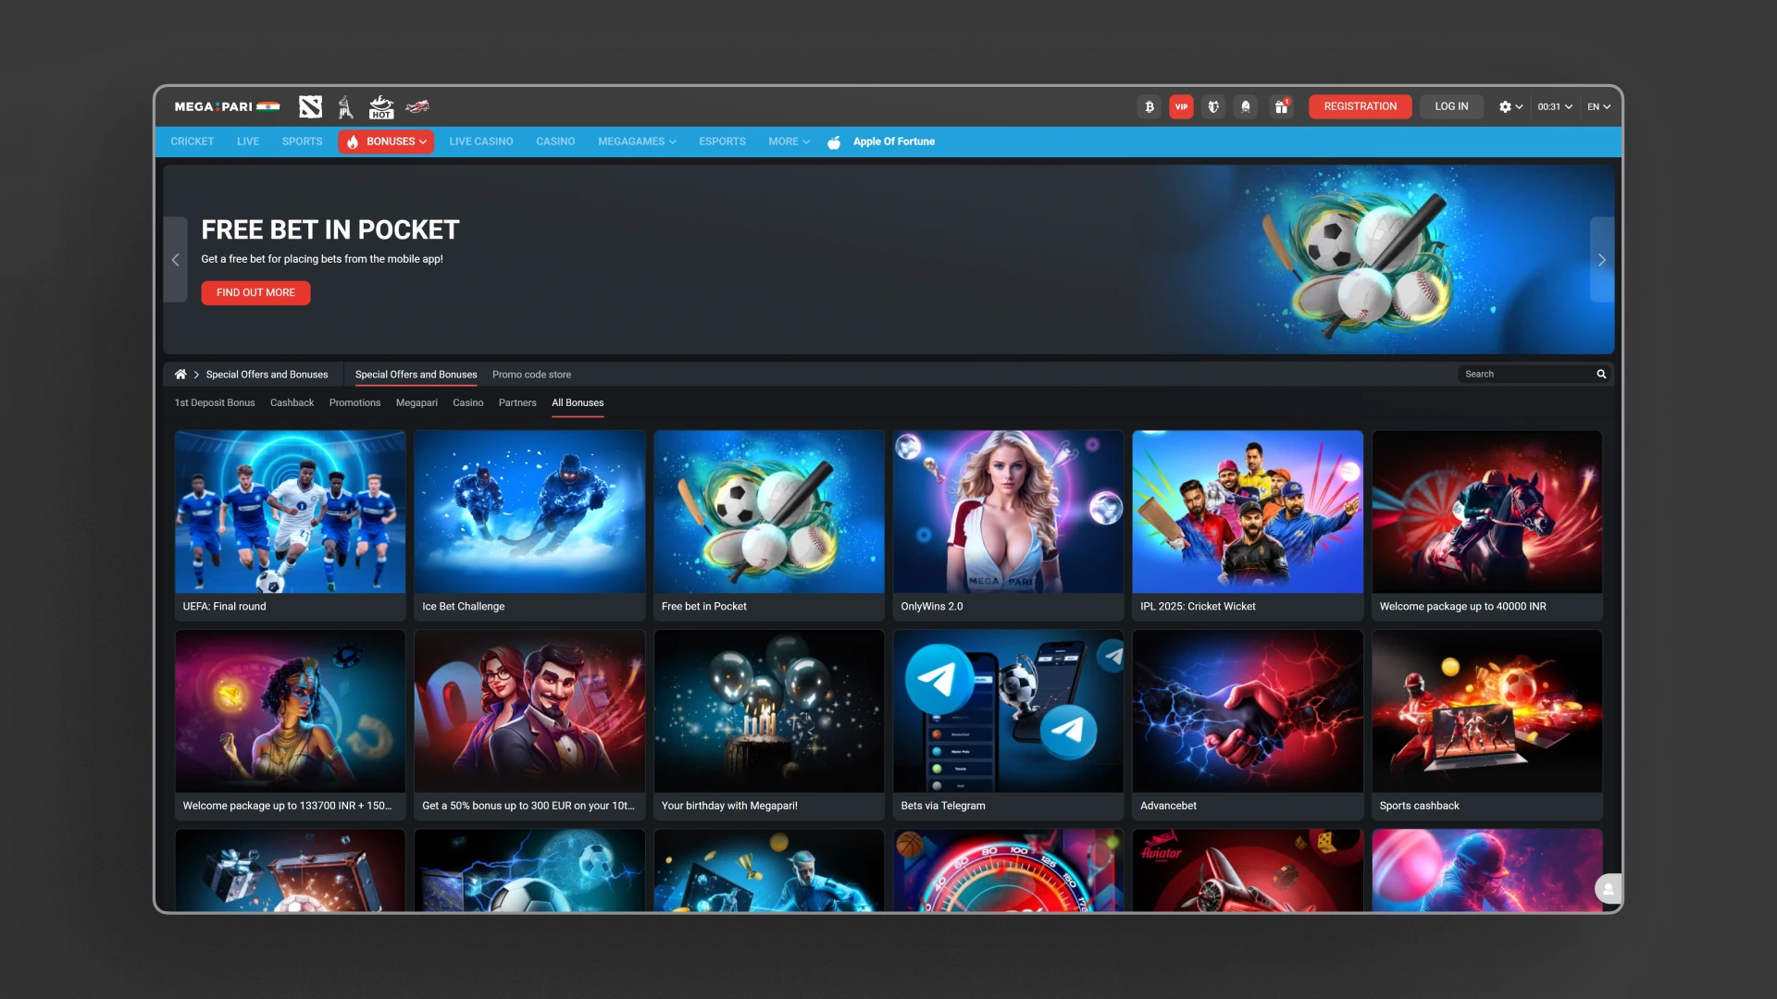Open the Ice Bet Challenge card
This screenshot has height=999, width=1777.
[529, 524]
